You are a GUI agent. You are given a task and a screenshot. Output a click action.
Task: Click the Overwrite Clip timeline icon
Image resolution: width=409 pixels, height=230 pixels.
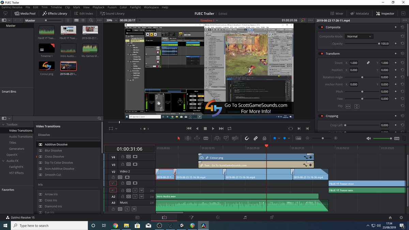click(226, 138)
